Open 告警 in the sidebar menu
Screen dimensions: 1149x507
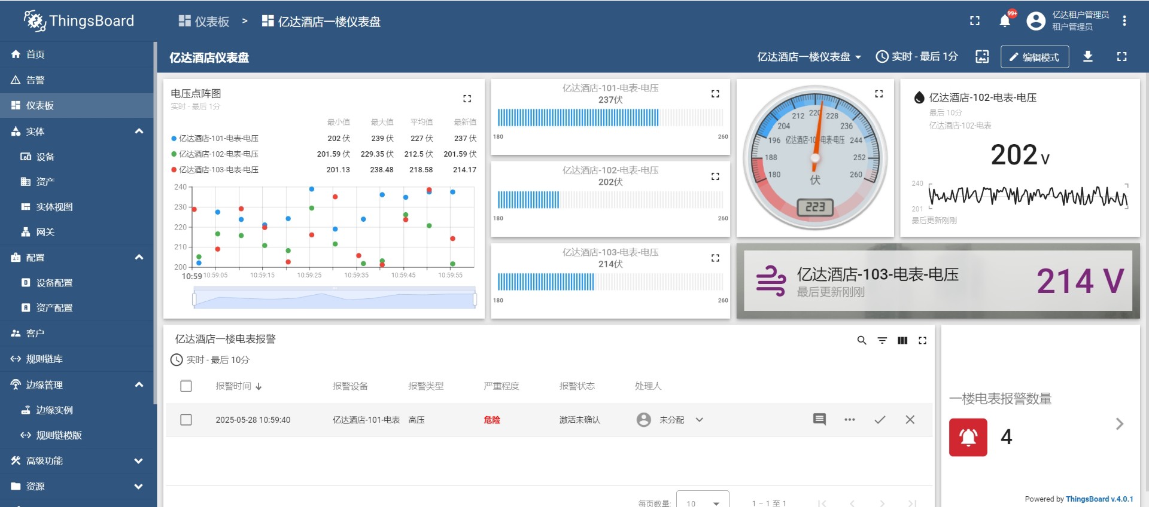pos(35,80)
